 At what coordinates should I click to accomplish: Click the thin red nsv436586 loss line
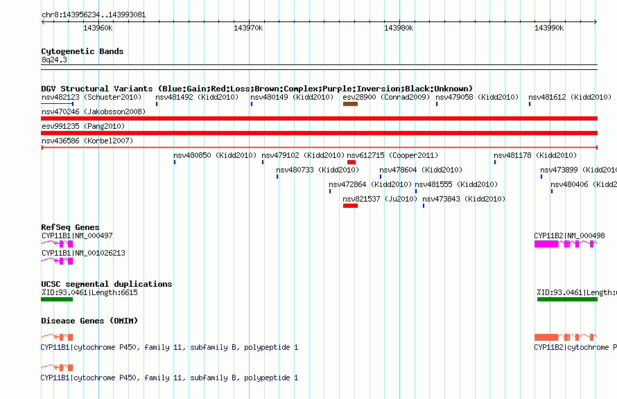[319, 148]
